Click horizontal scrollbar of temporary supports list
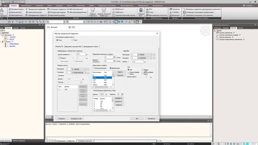The image size is (258, 145). coord(102,110)
